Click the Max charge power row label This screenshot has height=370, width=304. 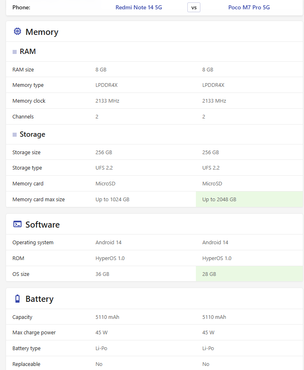(34, 333)
